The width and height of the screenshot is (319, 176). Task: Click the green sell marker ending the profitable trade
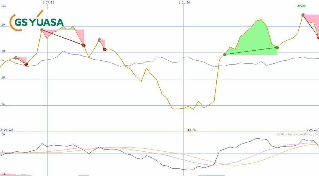[277, 47]
